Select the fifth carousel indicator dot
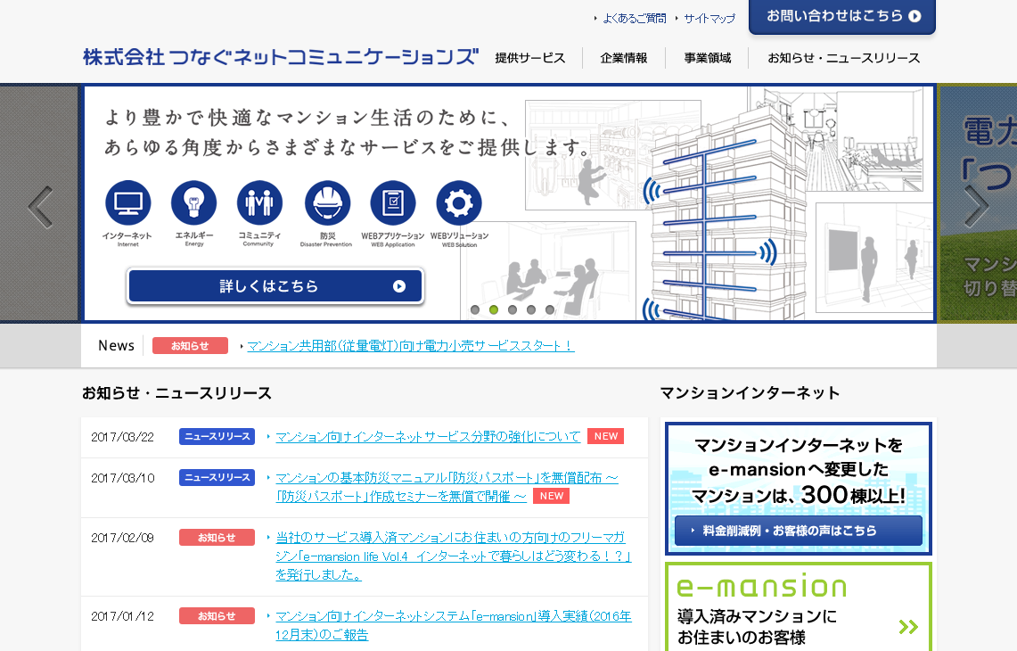Screen dimensions: 1017x651 coord(550,309)
